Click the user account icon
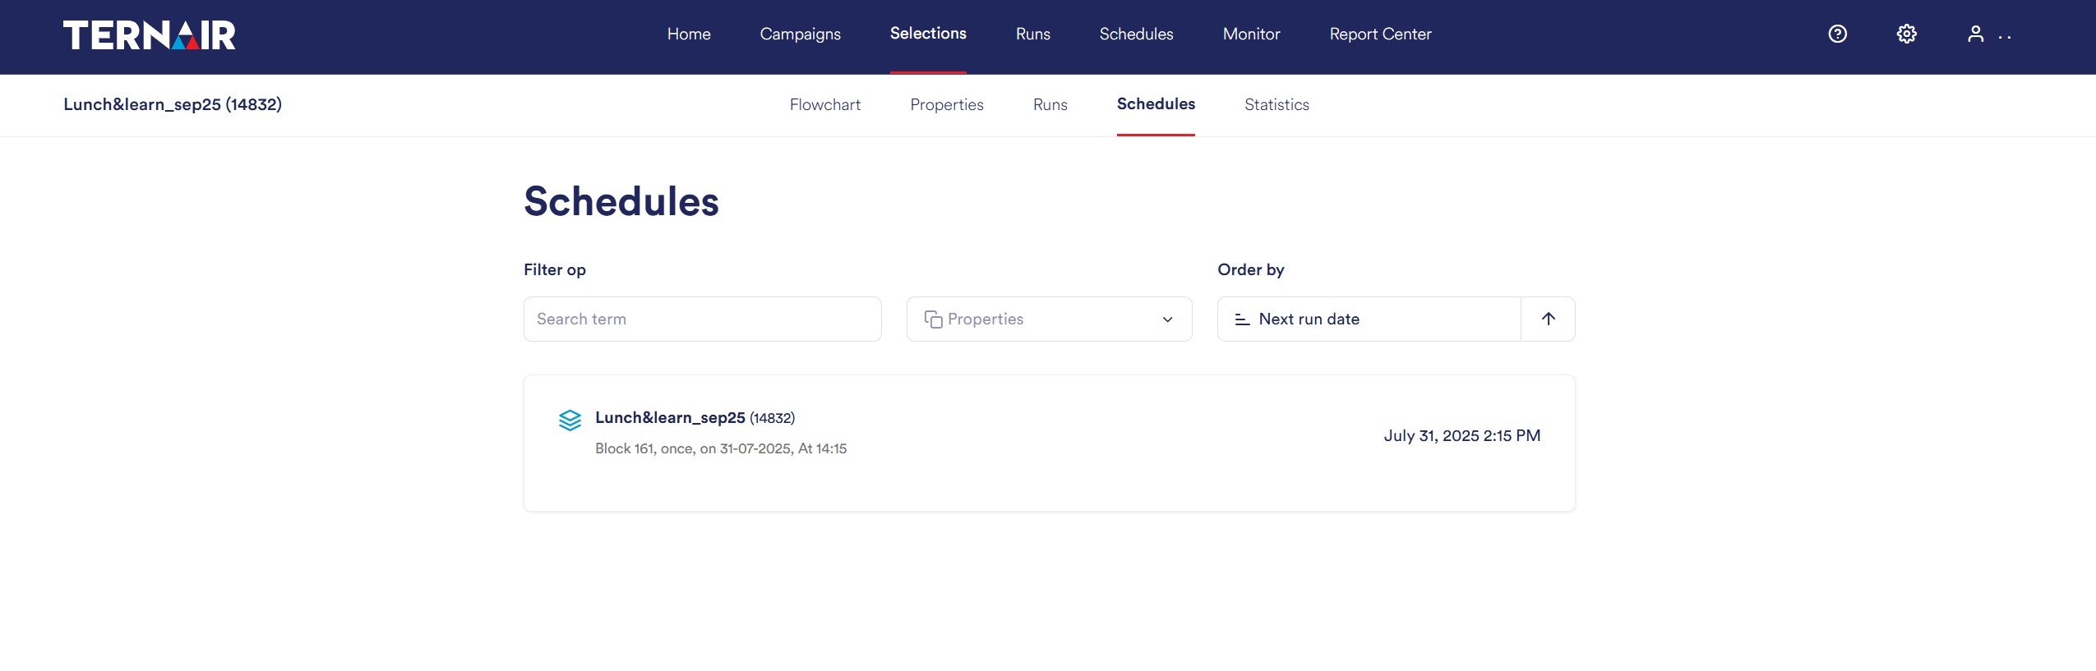The height and width of the screenshot is (671, 2096). click(1975, 34)
